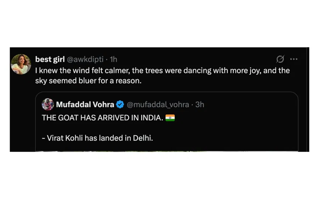This screenshot has width=319, height=199.
Task: Open the "best girl" display name
Action: tap(50, 59)
